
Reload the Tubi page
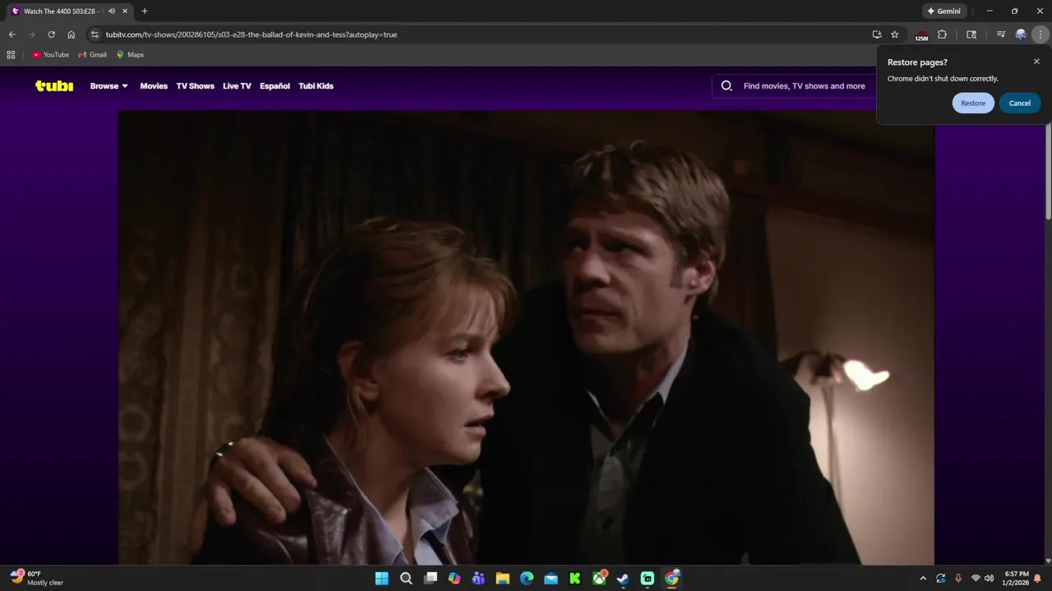tap(51, 34)
